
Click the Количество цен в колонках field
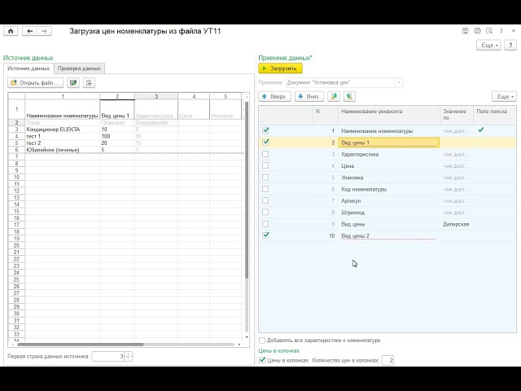click(x=387, y=360)
